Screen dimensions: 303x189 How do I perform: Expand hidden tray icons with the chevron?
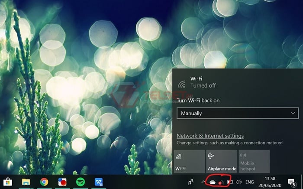[x=203, y=182]
